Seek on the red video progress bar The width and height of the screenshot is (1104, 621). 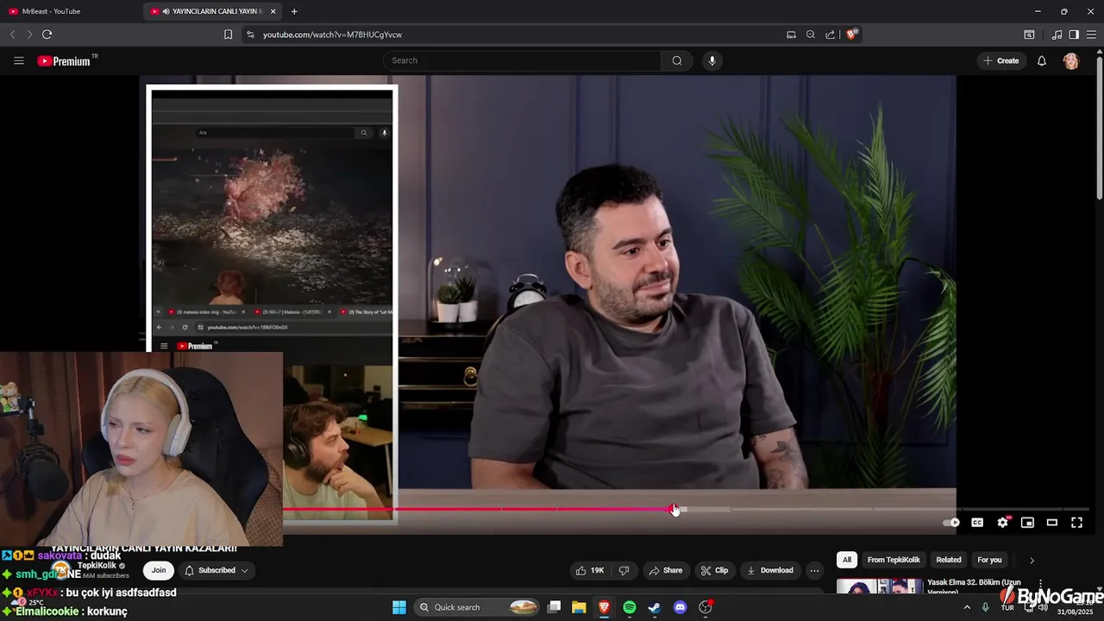pos(479,509)
